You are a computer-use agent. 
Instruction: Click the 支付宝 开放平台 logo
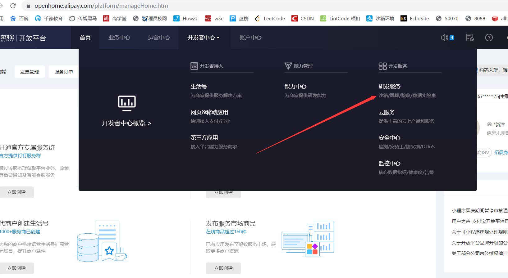[x=23, y=38]
